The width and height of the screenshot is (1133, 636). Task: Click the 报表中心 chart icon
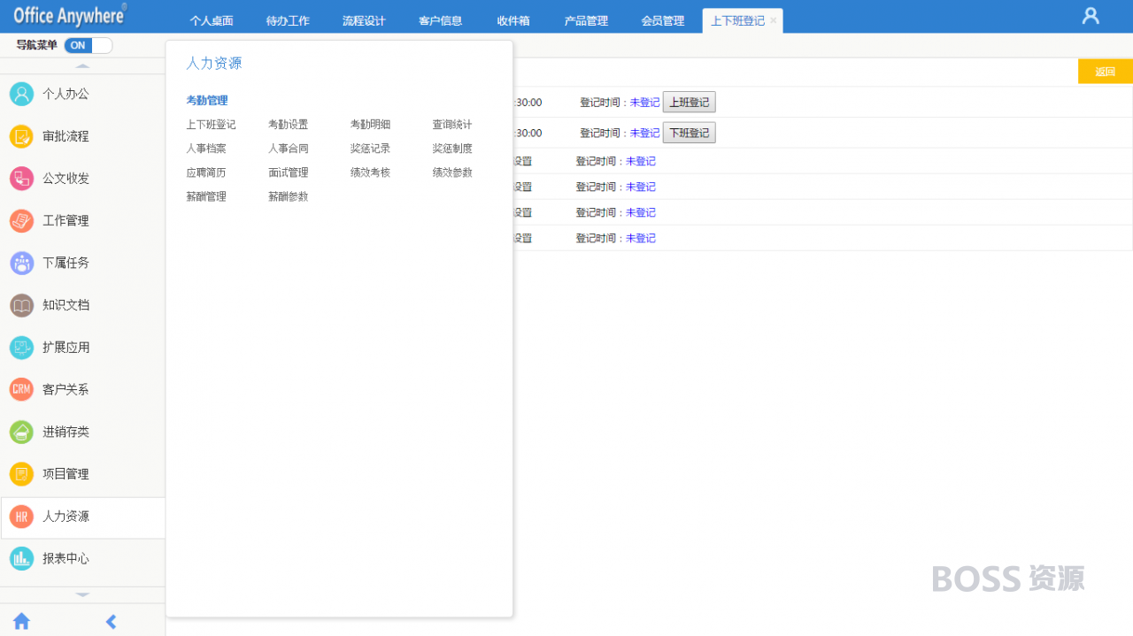(21, 558)
